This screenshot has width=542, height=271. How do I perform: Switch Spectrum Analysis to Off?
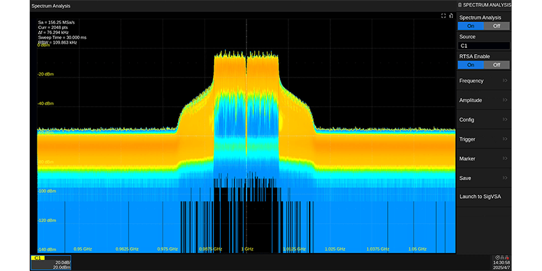click(496, 26)
